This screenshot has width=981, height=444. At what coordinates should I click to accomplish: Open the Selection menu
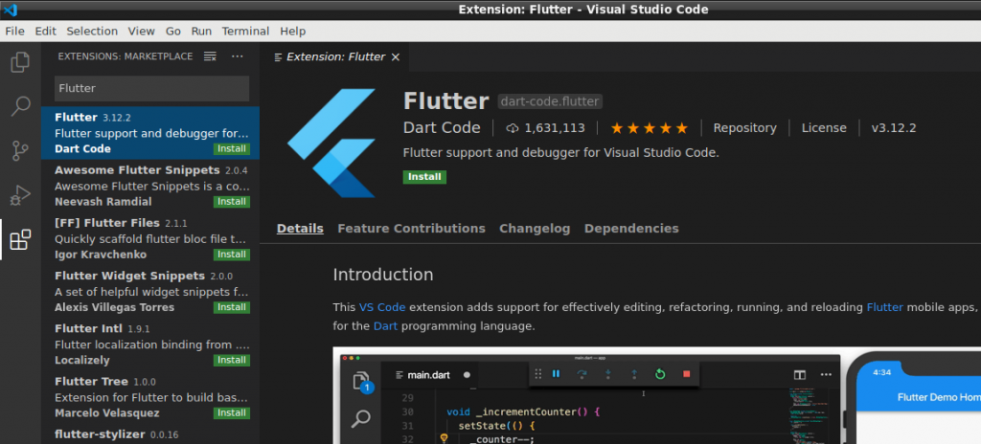pyautogui.click(x=92, y=31)
